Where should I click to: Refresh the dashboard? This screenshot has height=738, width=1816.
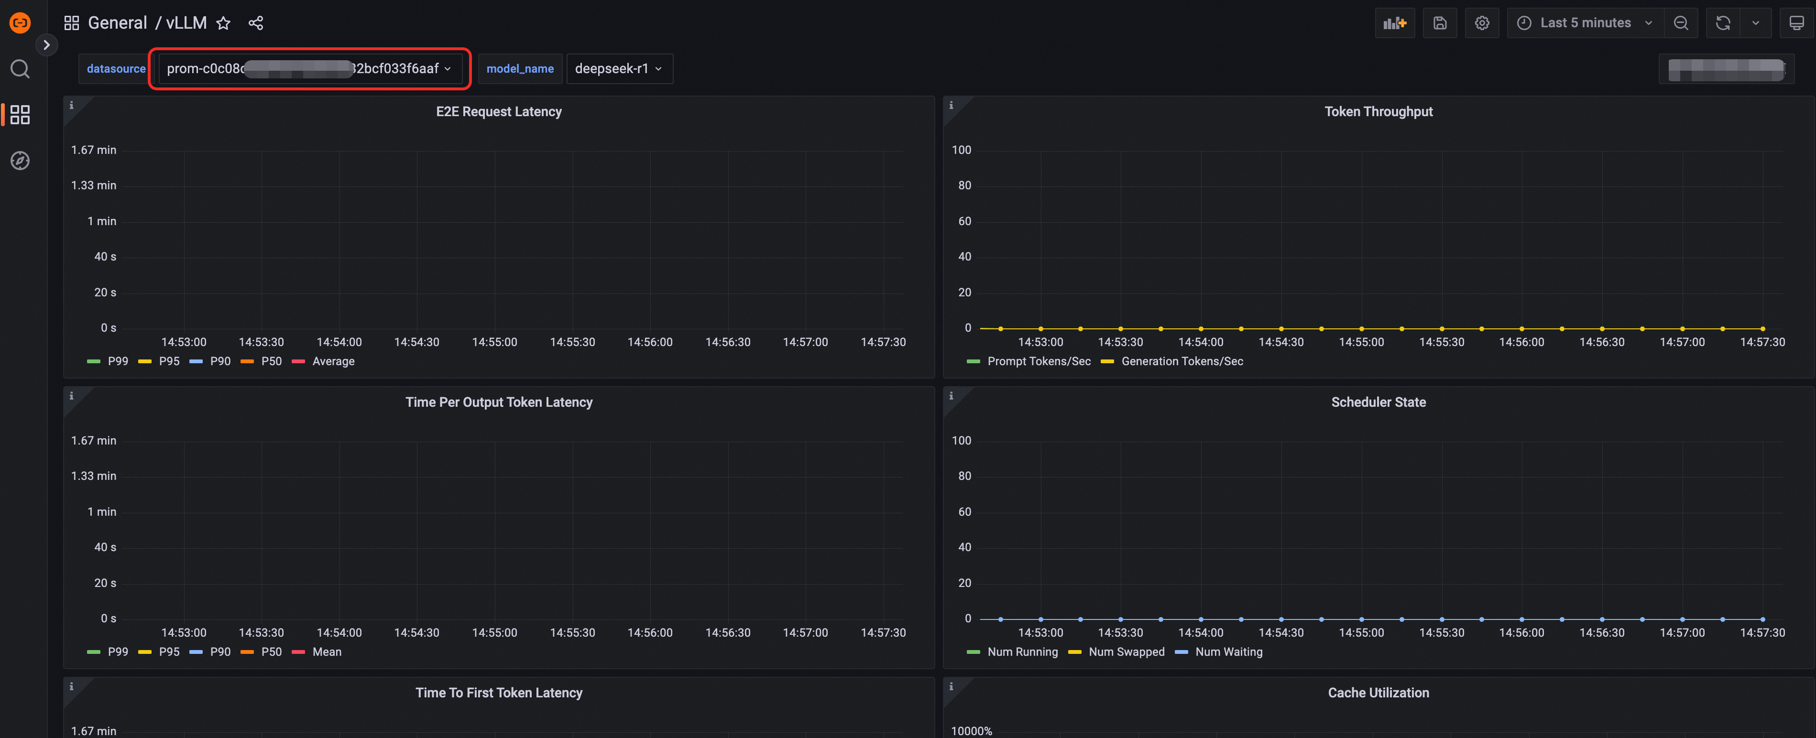[1722, 23]
